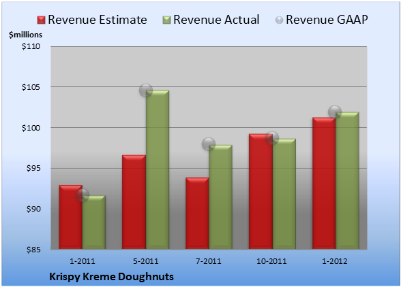This screenshot has width=401, height=287.
Task: Click the '10-2011' x-axis label
Action: click(271, 261)
